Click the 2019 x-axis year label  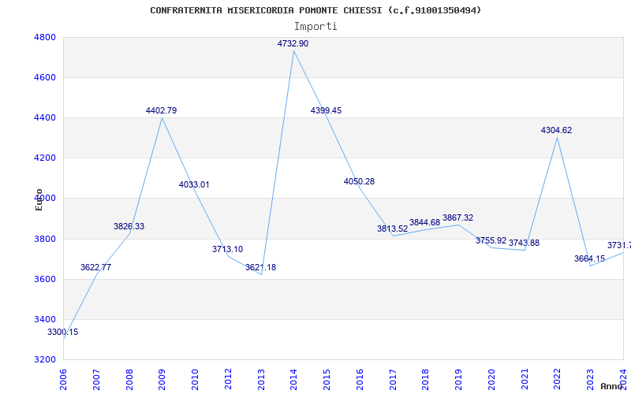[x=459, y=379]
